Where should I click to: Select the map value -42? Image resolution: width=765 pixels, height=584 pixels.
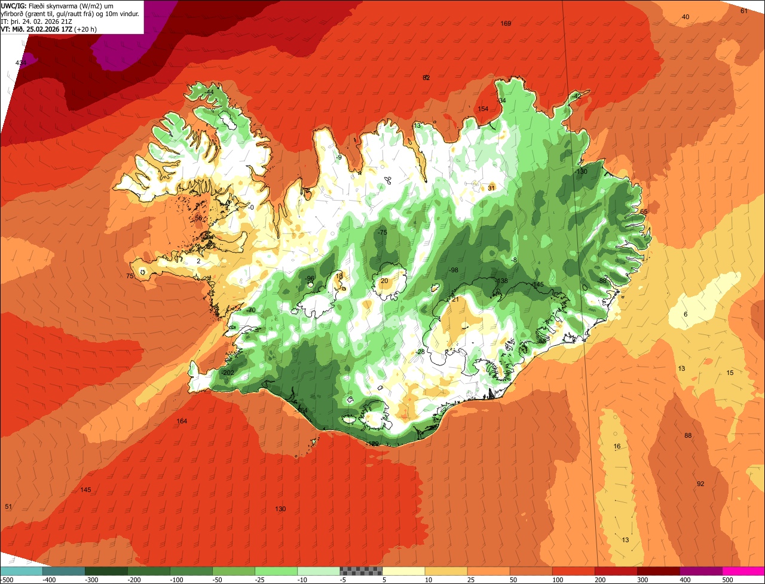576,96
